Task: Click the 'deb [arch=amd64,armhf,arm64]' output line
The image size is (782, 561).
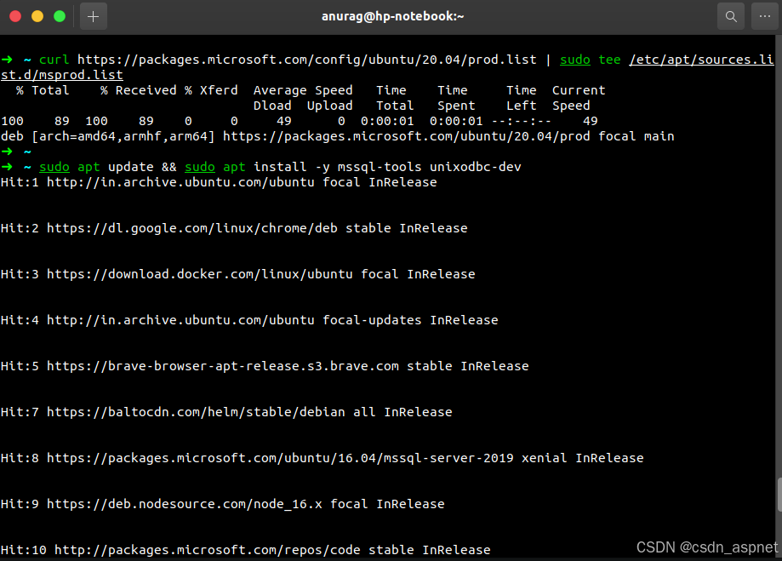Action: (337, 136)
